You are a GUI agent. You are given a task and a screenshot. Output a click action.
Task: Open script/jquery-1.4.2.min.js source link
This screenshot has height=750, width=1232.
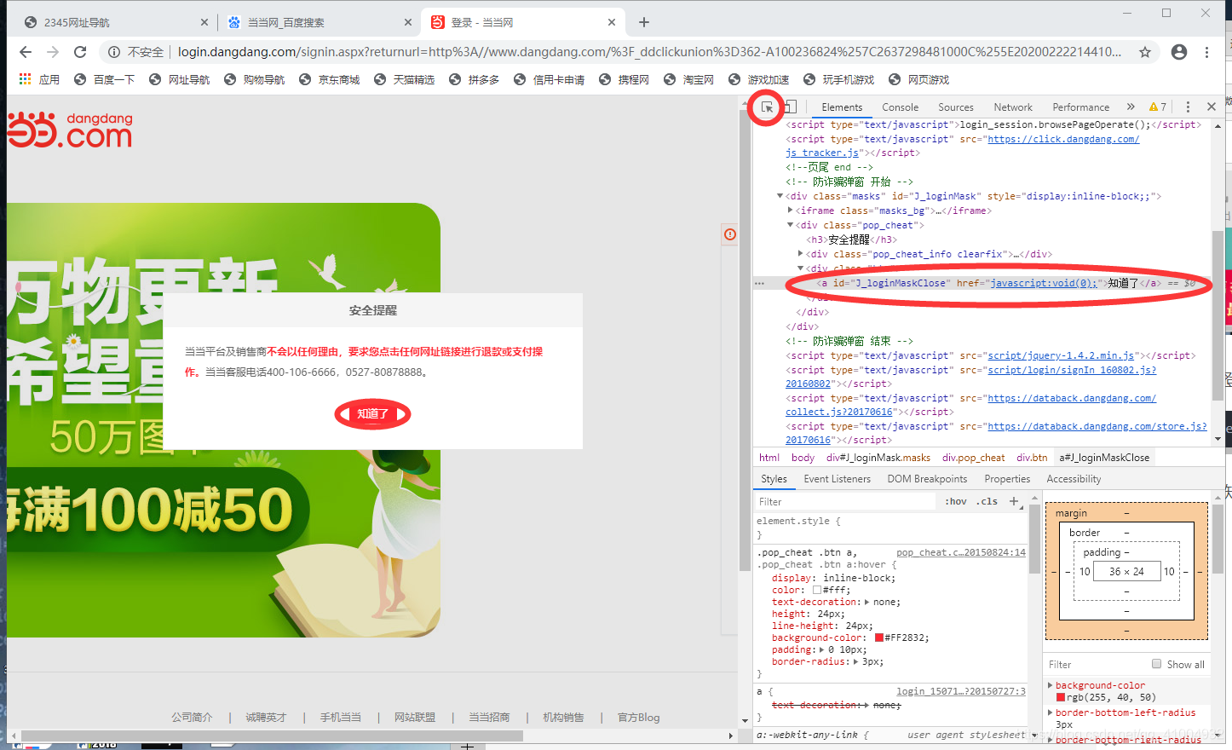tap(1061, 355)
